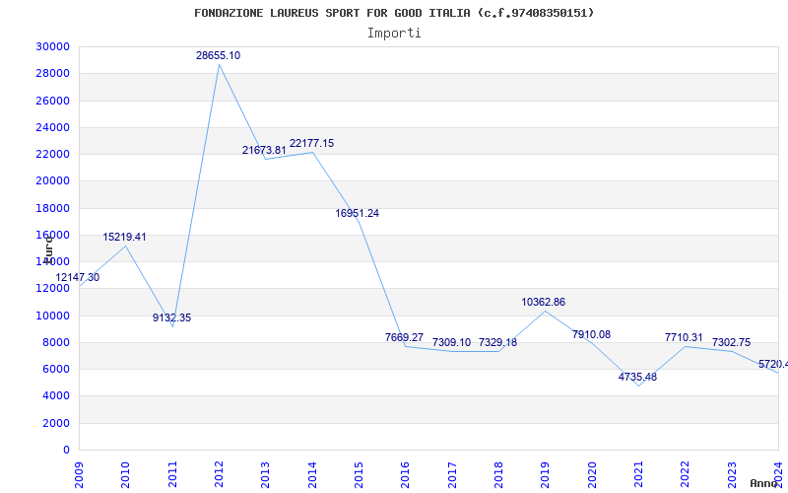The width and height of the screenshot is (788, 493).
Task: Click the 2012 x-axis year label
Action: click(x=219, y=475)
